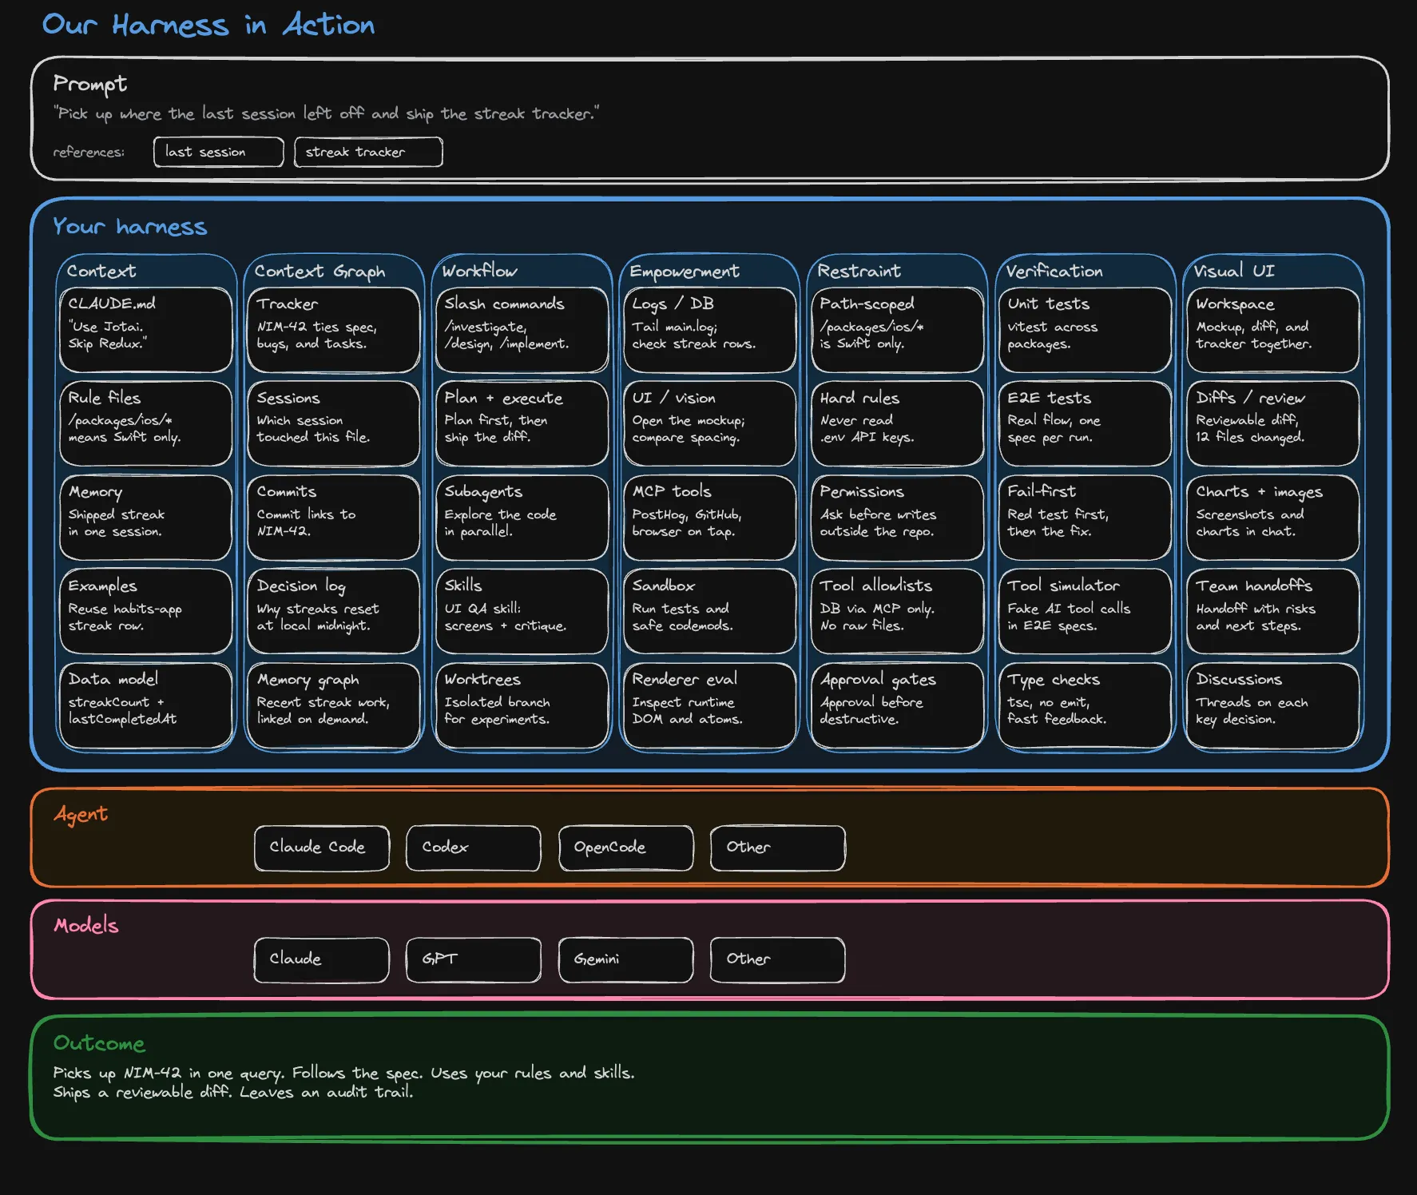Click the Sessions card
1417x1195 pixels.
pyautogui.click(x=333, y=423)
